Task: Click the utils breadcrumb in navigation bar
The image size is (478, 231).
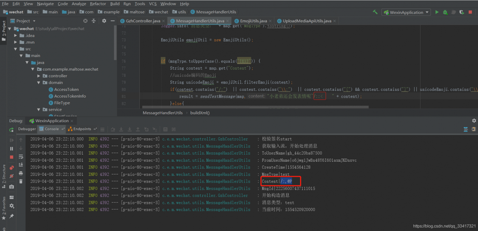Action: (179, 12)
